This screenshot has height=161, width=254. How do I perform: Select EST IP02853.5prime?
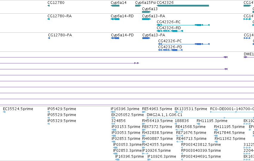point(126,139)
